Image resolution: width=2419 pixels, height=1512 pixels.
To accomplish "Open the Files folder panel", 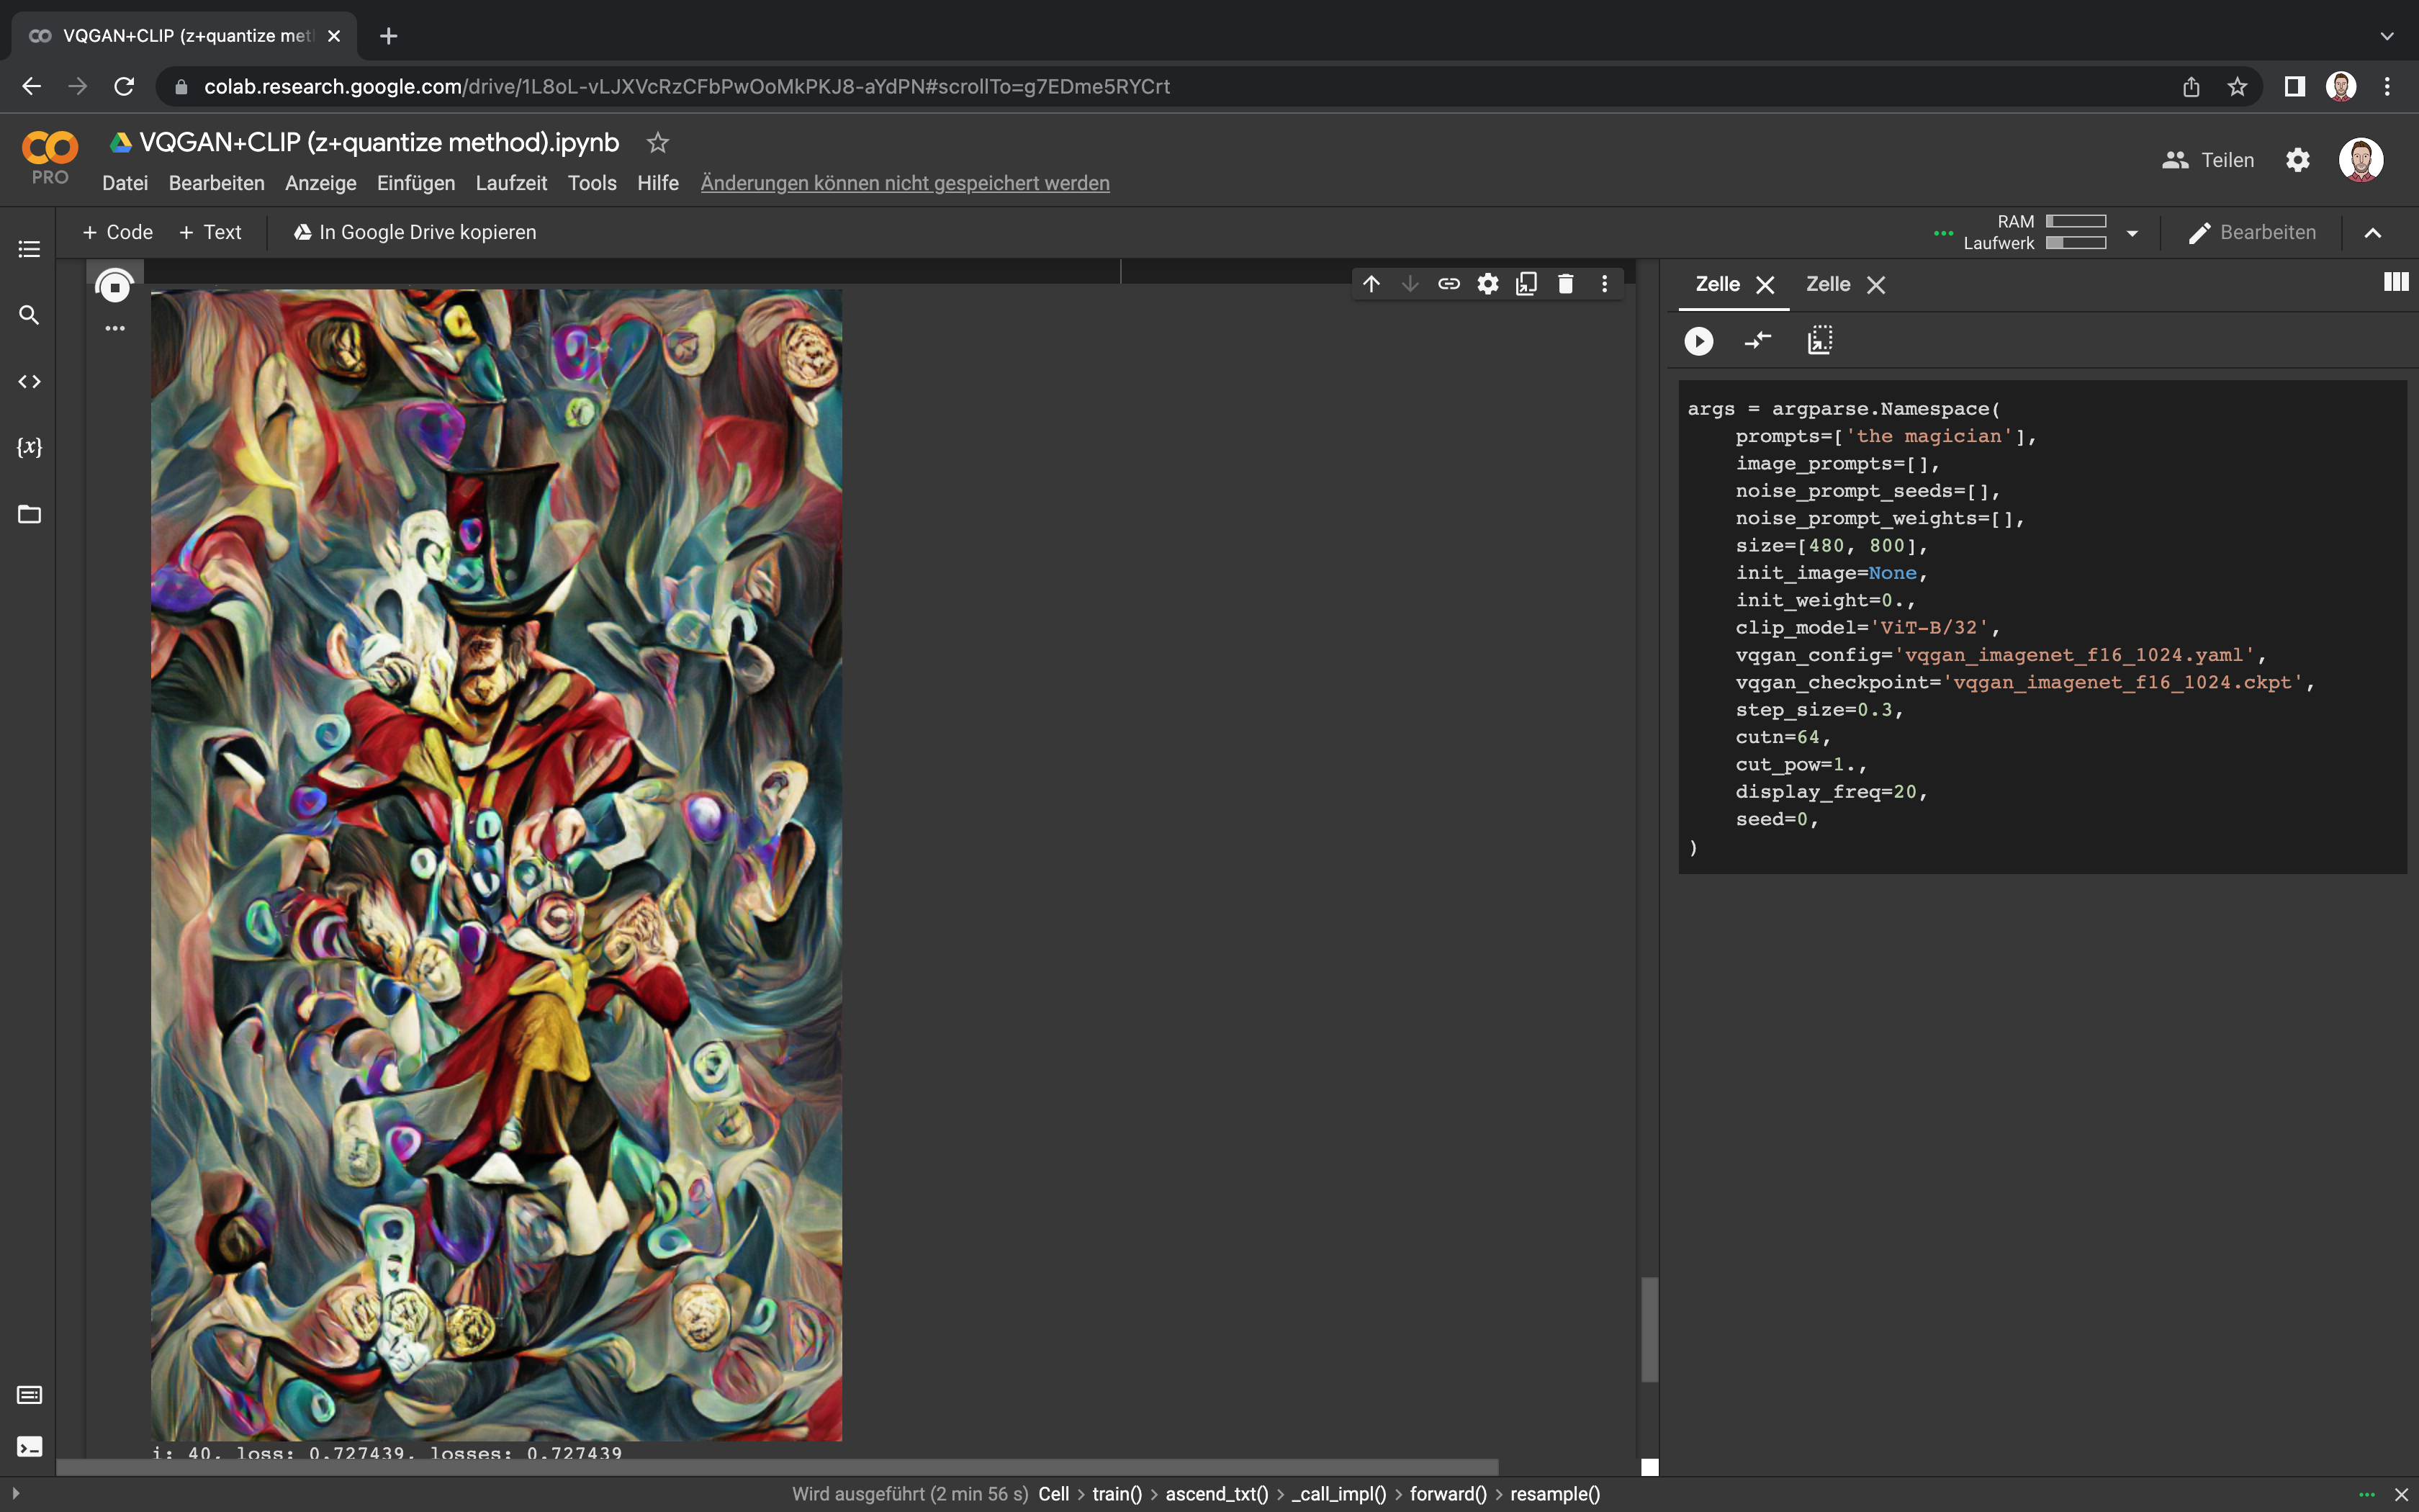I will [x=29, y=514].
